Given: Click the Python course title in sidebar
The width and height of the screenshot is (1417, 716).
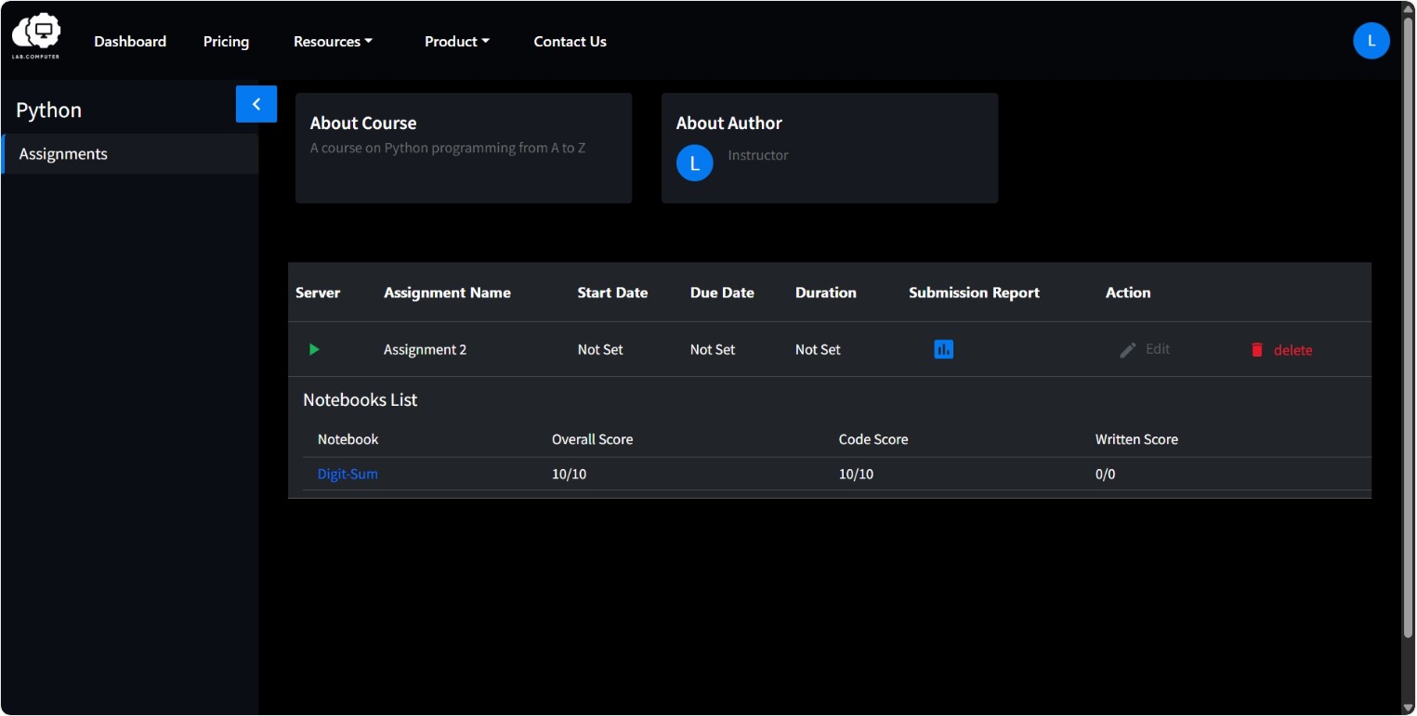Looking at the screenshot, I should click(x=49, y=110).
